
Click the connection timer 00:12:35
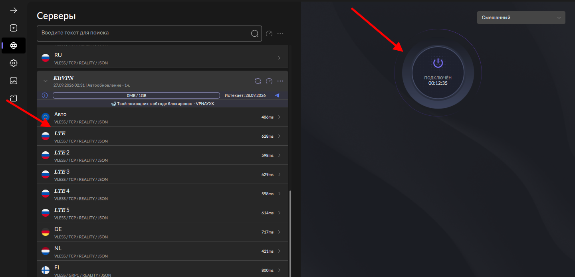pyautogui.click(x=438, y=83)
